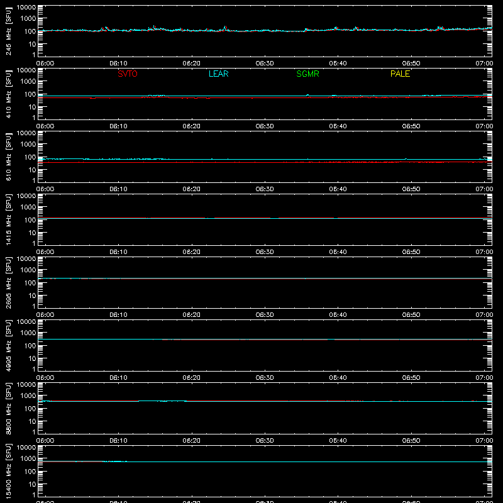The image size is (503, 503).
Task: Click the 1000 y-axis value of 410 MHz plot
Action: pyautogui.click(x=28, y=82)
